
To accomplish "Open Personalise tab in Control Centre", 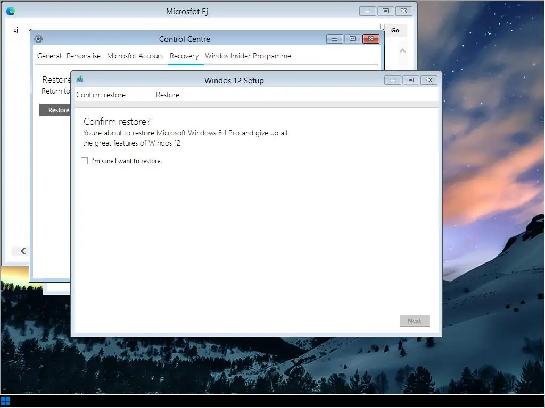I will (84, 56).
